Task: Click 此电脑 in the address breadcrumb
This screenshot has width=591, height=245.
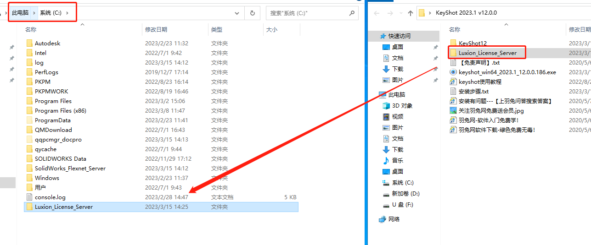Action: pyautogui.click(x=20, y=13)
